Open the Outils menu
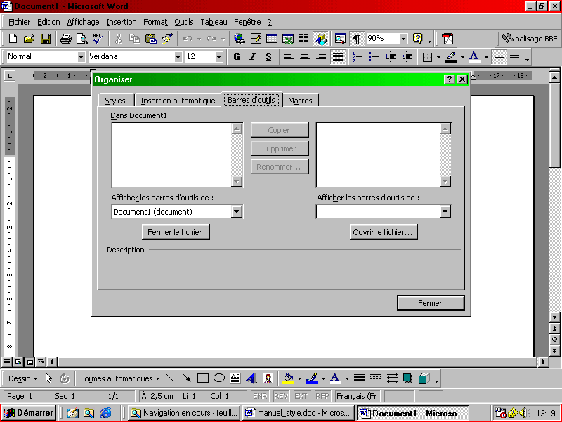Image resolution: width=562 pixels, height=422 pixels. click(x=184, y=22)
